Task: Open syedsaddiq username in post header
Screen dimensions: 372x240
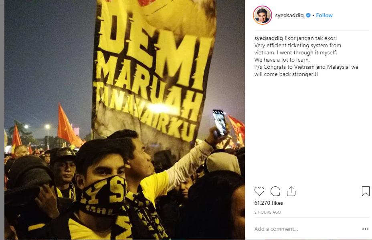Action: (x=289, y=15)
